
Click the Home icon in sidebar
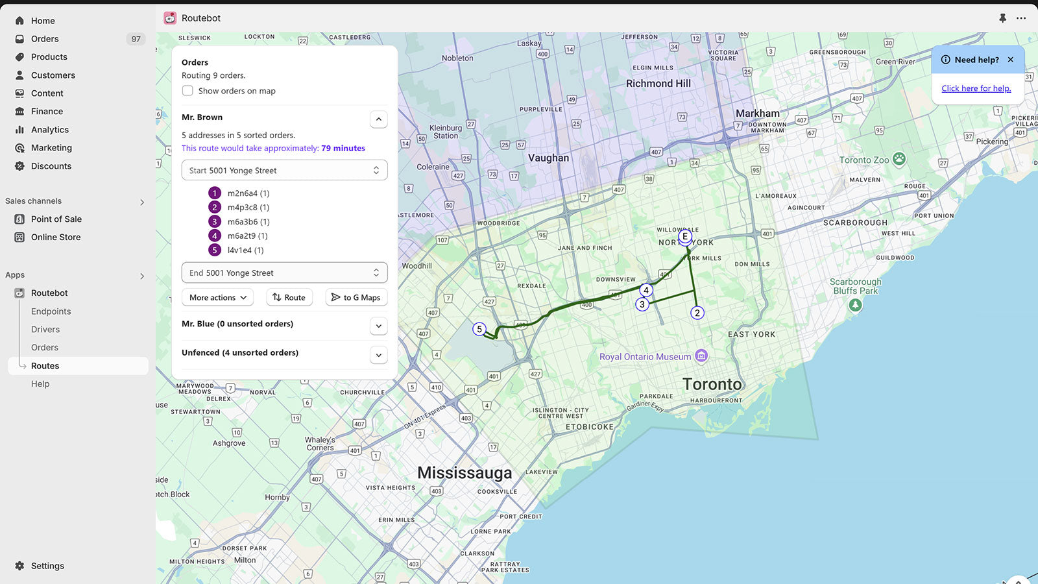pyautogui.click(x=19, y=21)
